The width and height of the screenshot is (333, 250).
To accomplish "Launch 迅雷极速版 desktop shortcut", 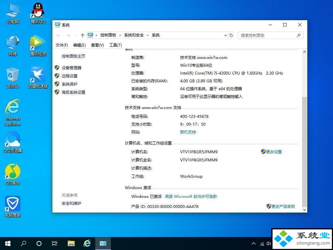I will coord(38,78).
